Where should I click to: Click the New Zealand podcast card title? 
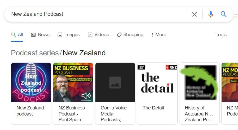tap(30, 111)
